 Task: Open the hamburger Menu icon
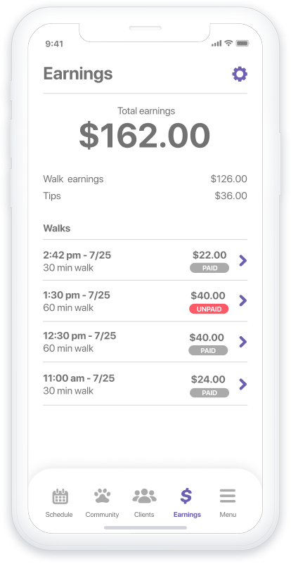tap(228, 496)
